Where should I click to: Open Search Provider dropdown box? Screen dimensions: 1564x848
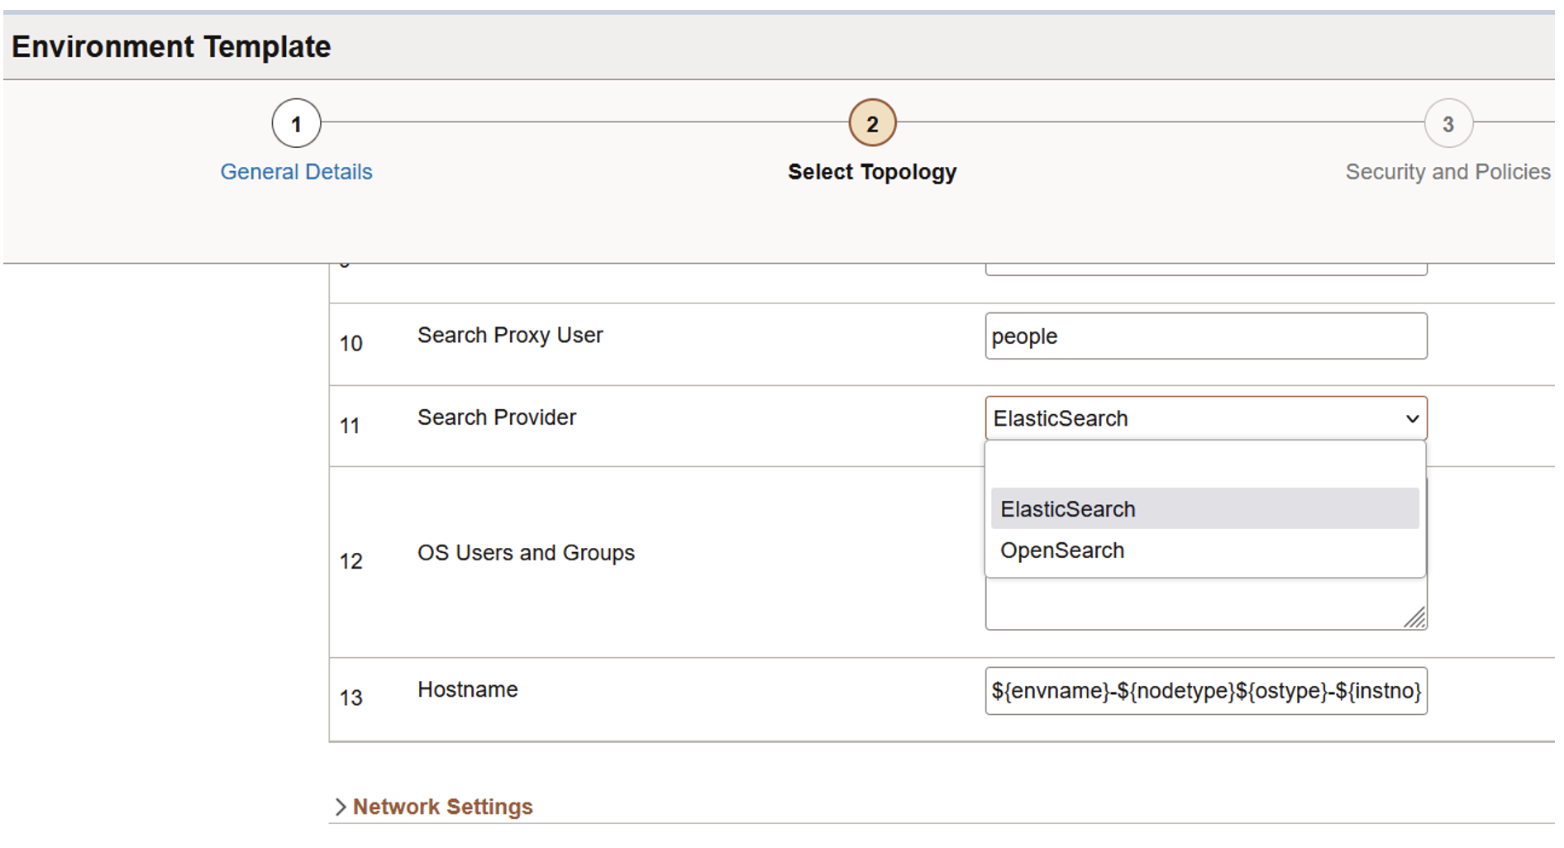pyautogui.click(x=1190, y=419)
